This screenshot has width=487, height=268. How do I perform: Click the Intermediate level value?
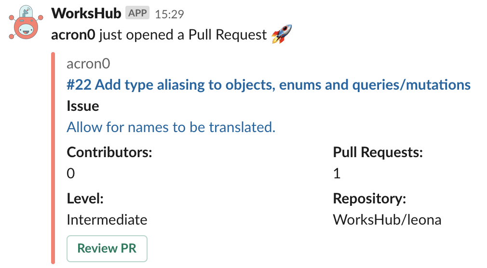coord(107,220)
